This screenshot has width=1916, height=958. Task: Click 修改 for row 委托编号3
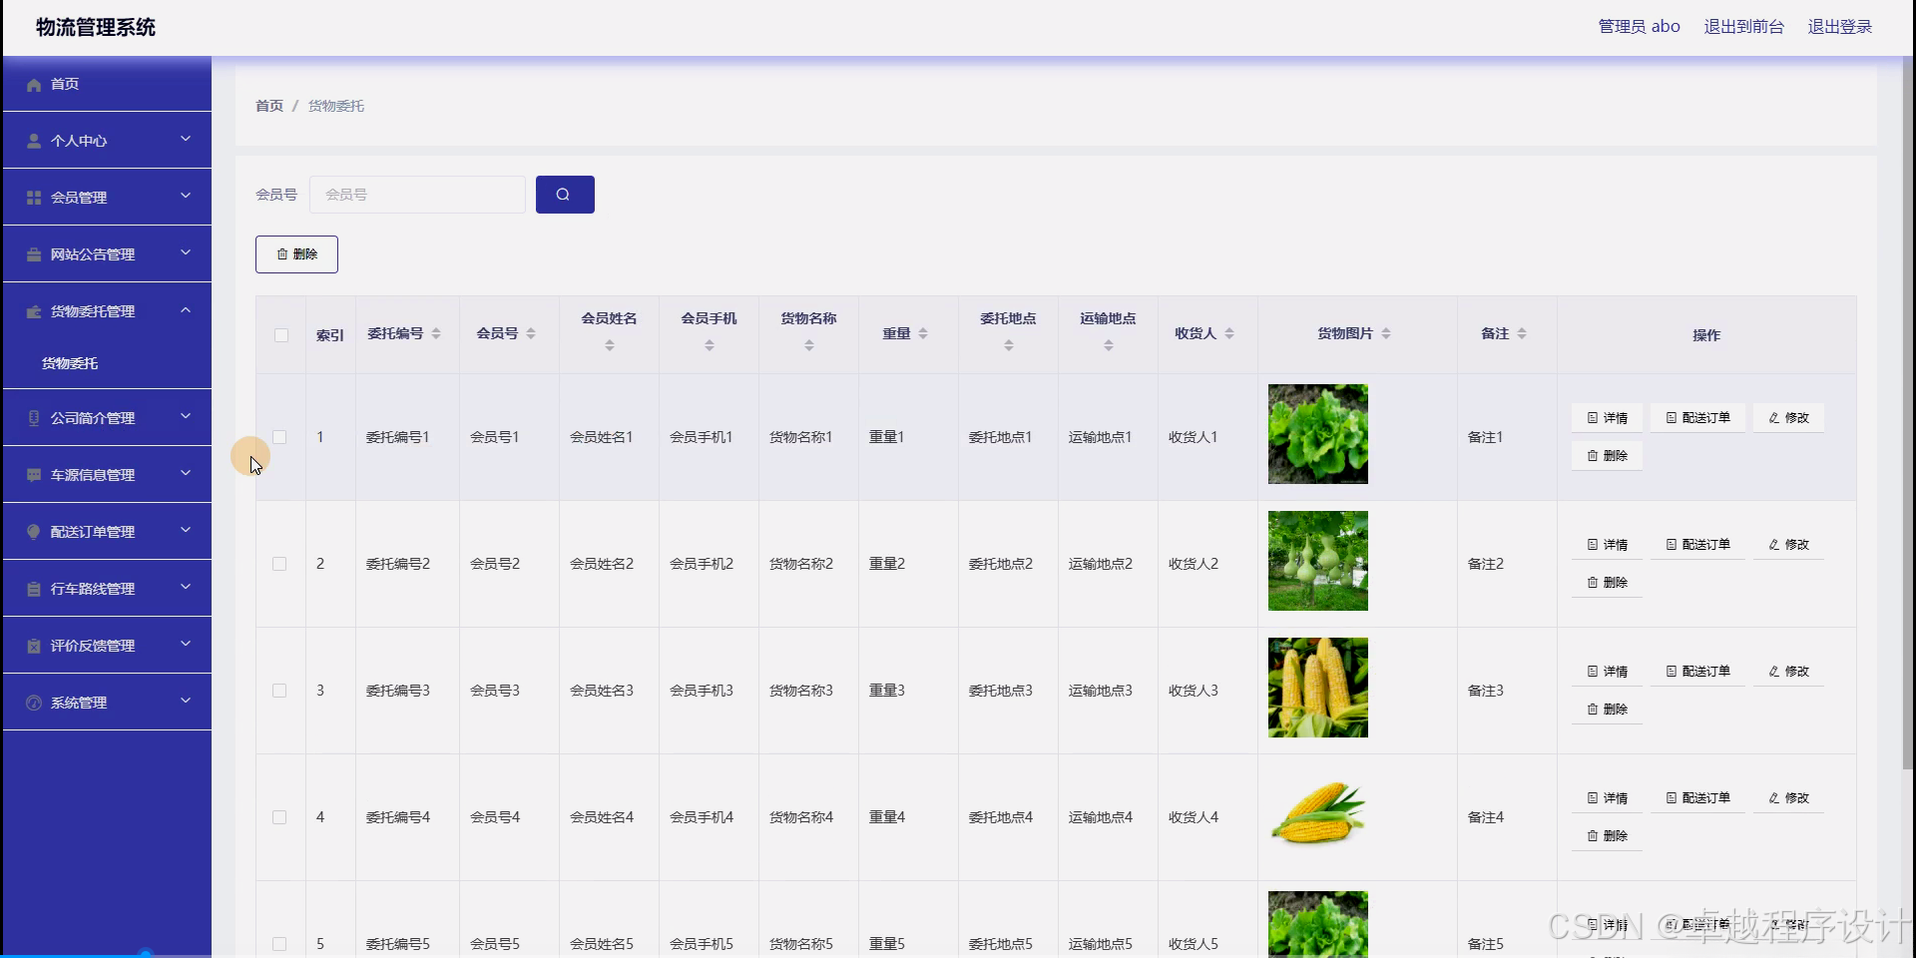tap(1788, 672)
